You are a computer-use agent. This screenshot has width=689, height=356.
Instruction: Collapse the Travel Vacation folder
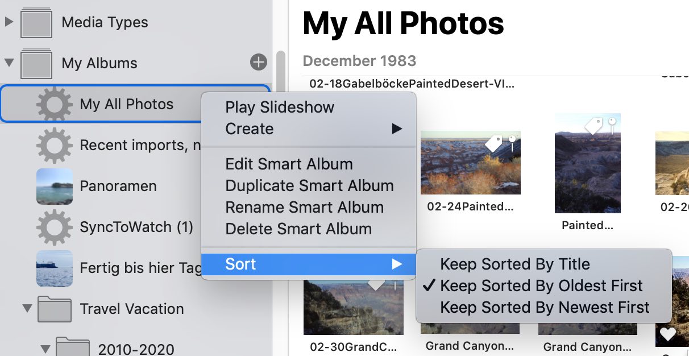tap(27, 309)
